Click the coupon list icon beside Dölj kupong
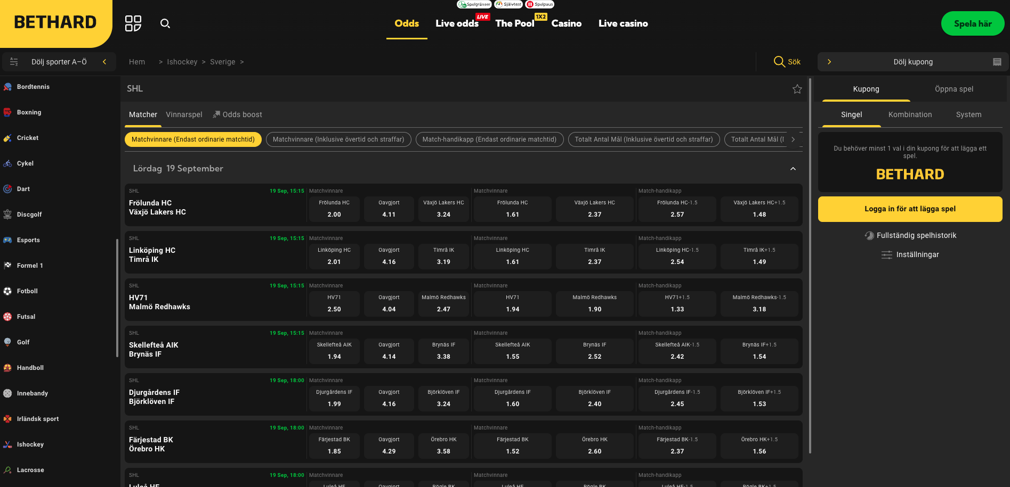Viewport: 1010px width, 487px height. (x=997, y=62)
